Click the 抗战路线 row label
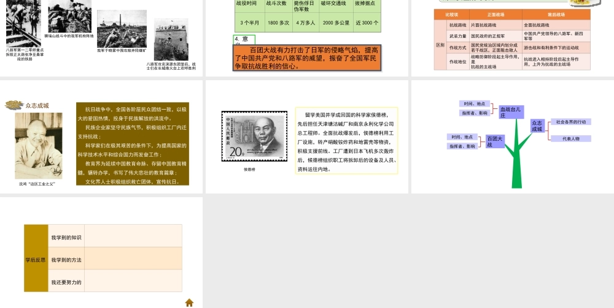 458,25
